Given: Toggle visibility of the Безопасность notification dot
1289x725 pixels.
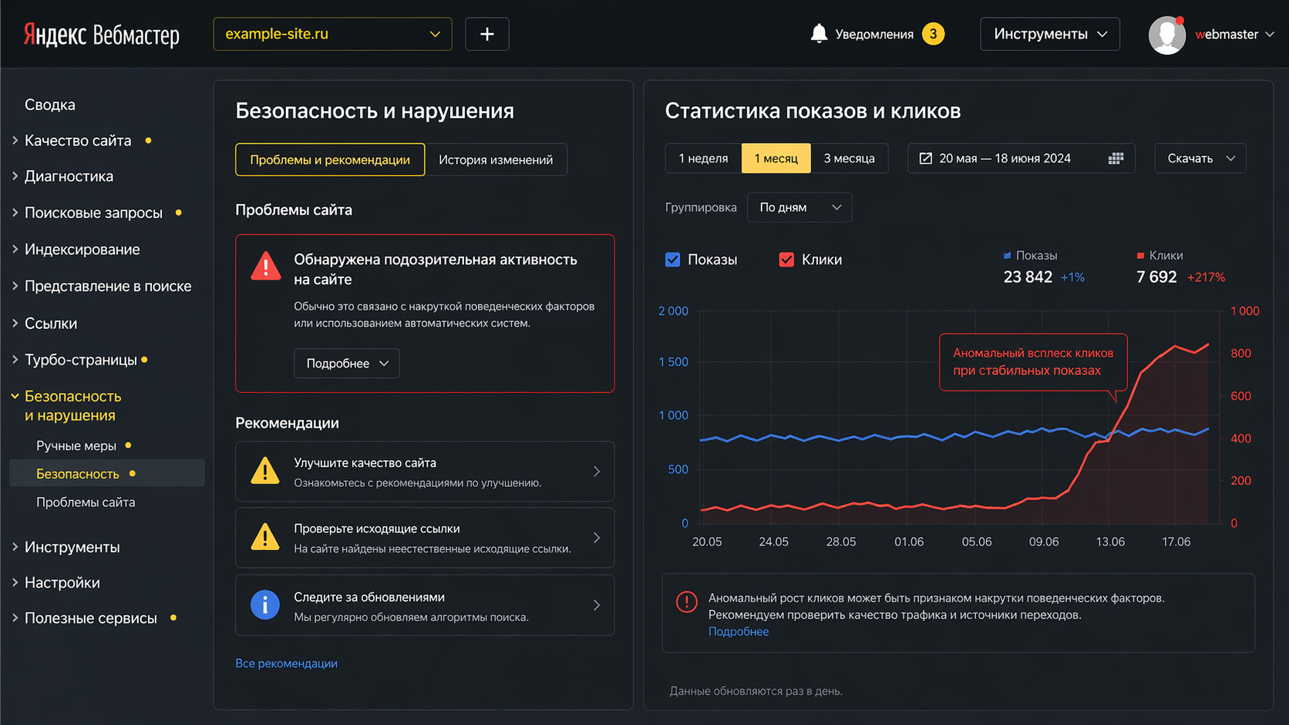Looking at the screenshot, I should (x=134, y=474).
